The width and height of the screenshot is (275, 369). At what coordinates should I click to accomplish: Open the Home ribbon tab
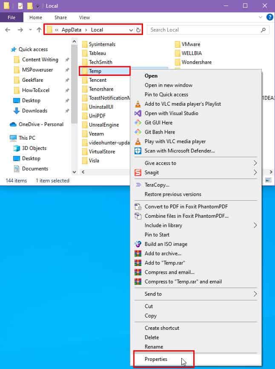tap(36, 17)
